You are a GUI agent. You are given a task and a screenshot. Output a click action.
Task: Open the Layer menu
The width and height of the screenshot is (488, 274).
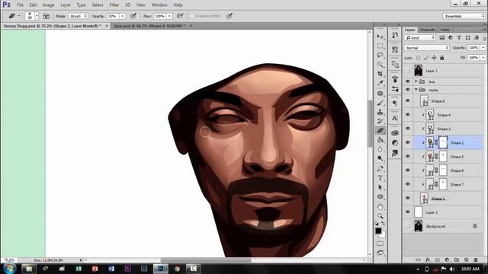point(66,5)
